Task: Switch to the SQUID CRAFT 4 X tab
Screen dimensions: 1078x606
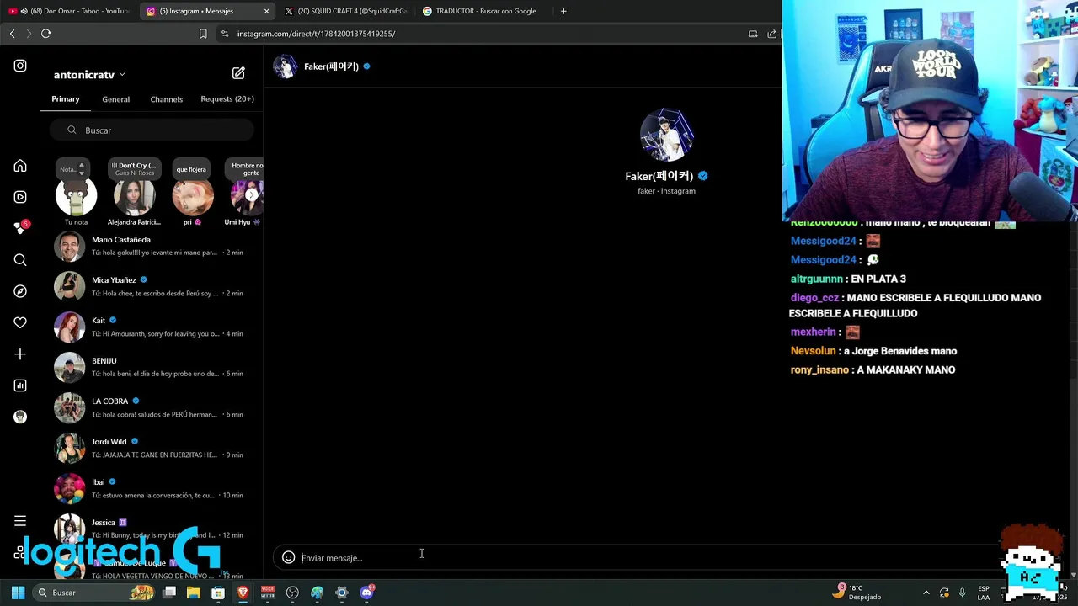Action: (x=345, y=11)
